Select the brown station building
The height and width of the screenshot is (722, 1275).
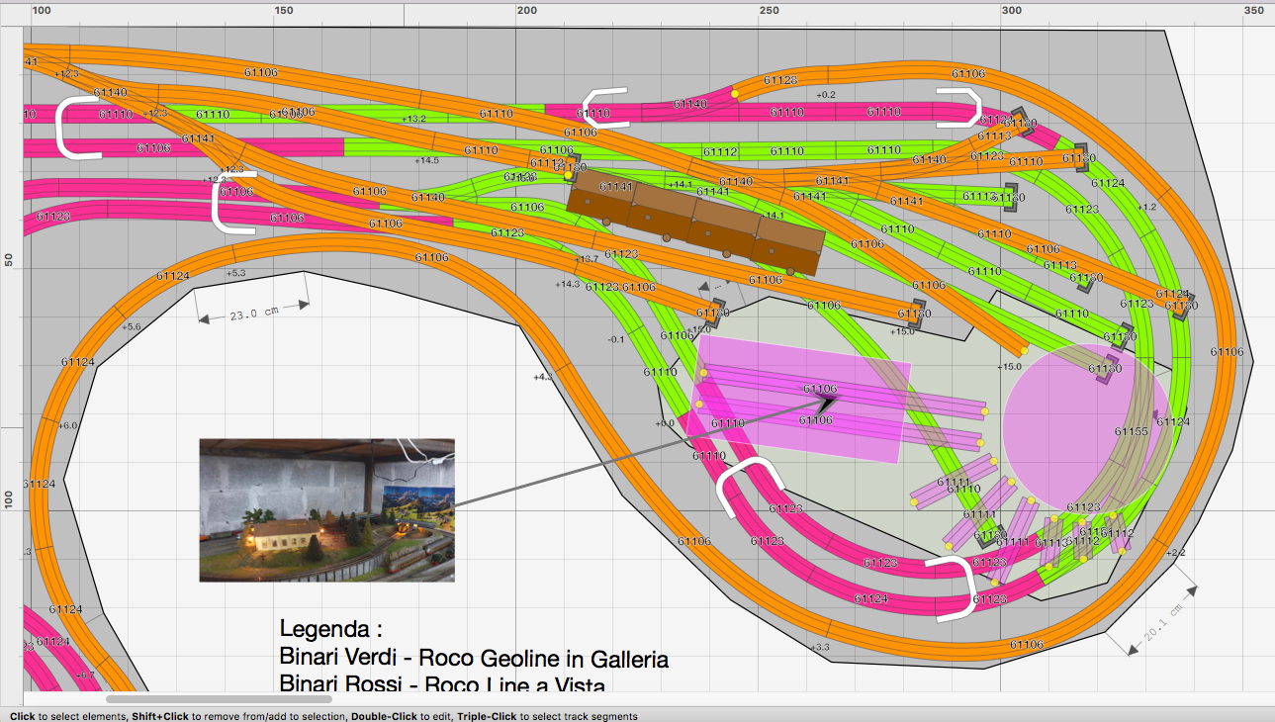695,224
